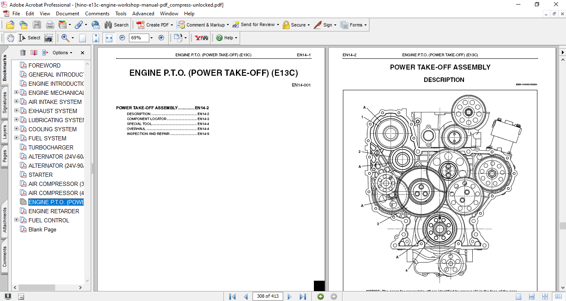
Task: Expand the COOLING SYSTEM bookmark
Action: [16, 129]
